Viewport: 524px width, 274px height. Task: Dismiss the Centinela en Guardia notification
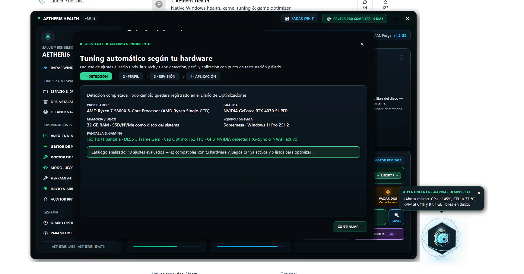click(x=479, y=193)
